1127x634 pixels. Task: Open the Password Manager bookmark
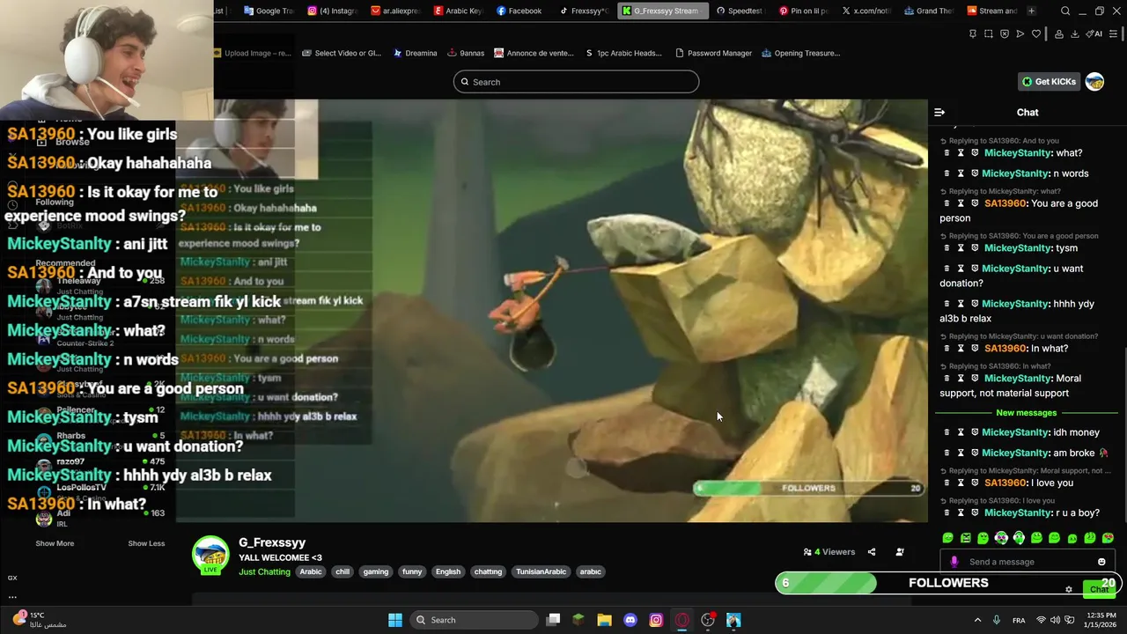coord(713,53)
